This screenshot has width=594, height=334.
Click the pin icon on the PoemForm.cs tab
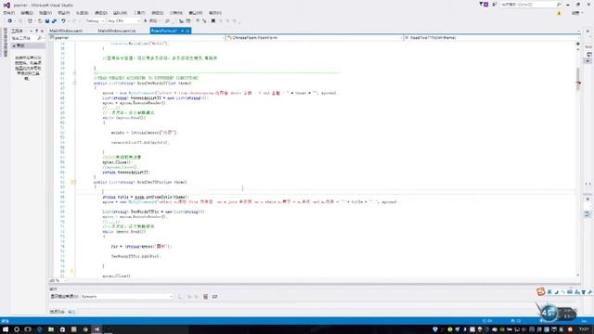182,31
